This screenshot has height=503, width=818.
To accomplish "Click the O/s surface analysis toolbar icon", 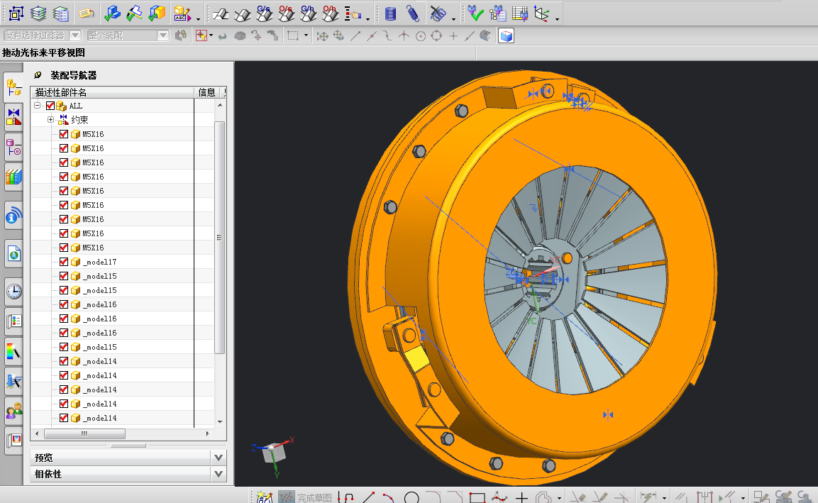I will [x=286, y=13].
